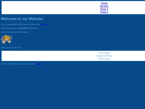
Task: Click the 'Here's how to make a list:' text
Action: coord(11,48)
